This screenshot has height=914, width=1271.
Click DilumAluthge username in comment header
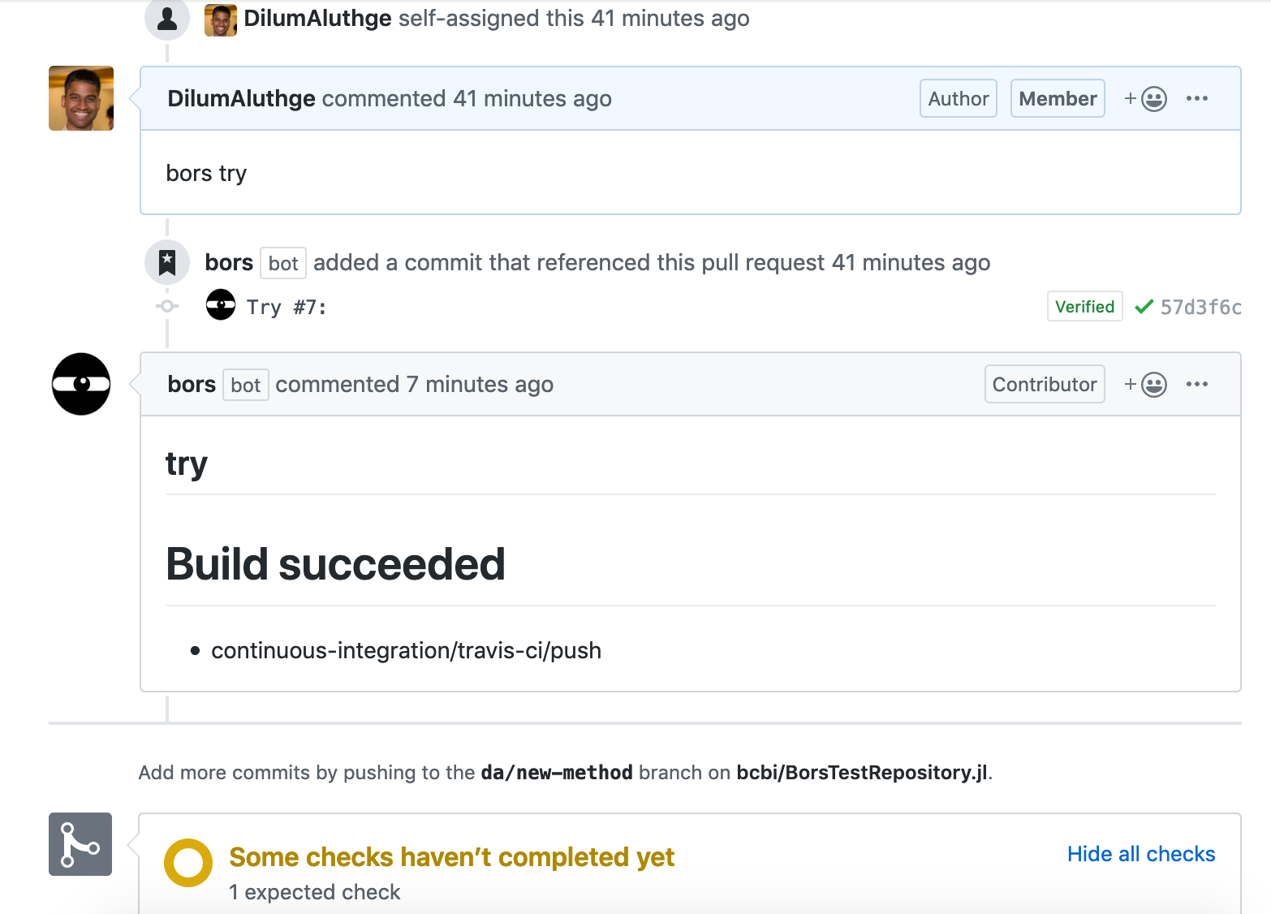tap(241, 99)
